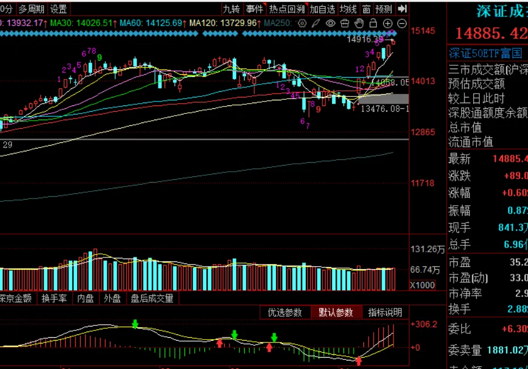Click the 九转 button
The width and height of the screenshot is (528, 369).
click(232, 9)
